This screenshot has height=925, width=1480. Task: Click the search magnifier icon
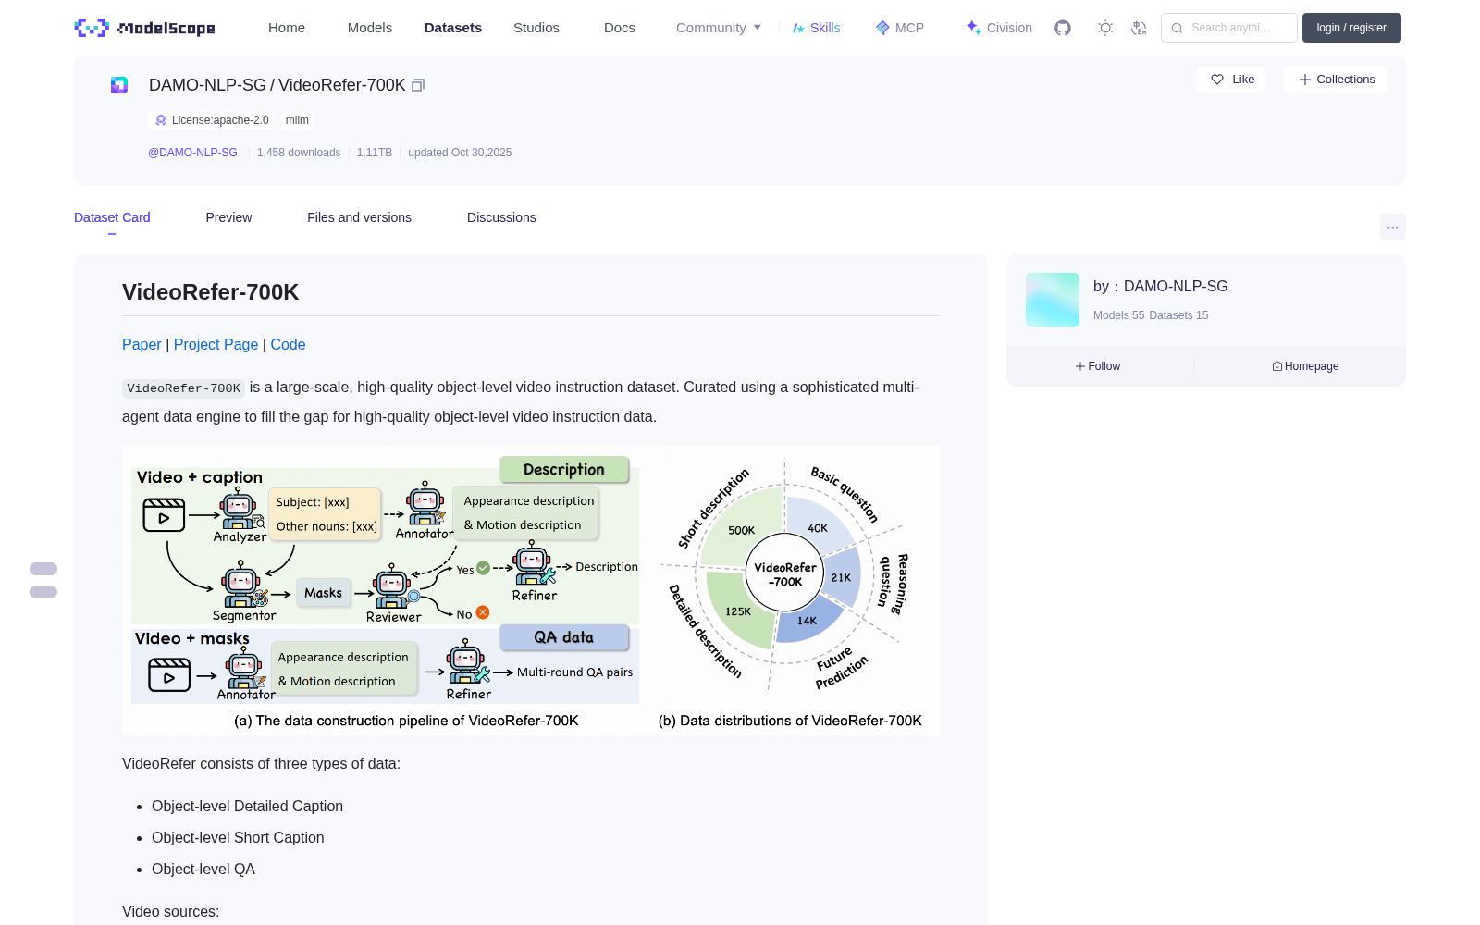point(1178,28)
